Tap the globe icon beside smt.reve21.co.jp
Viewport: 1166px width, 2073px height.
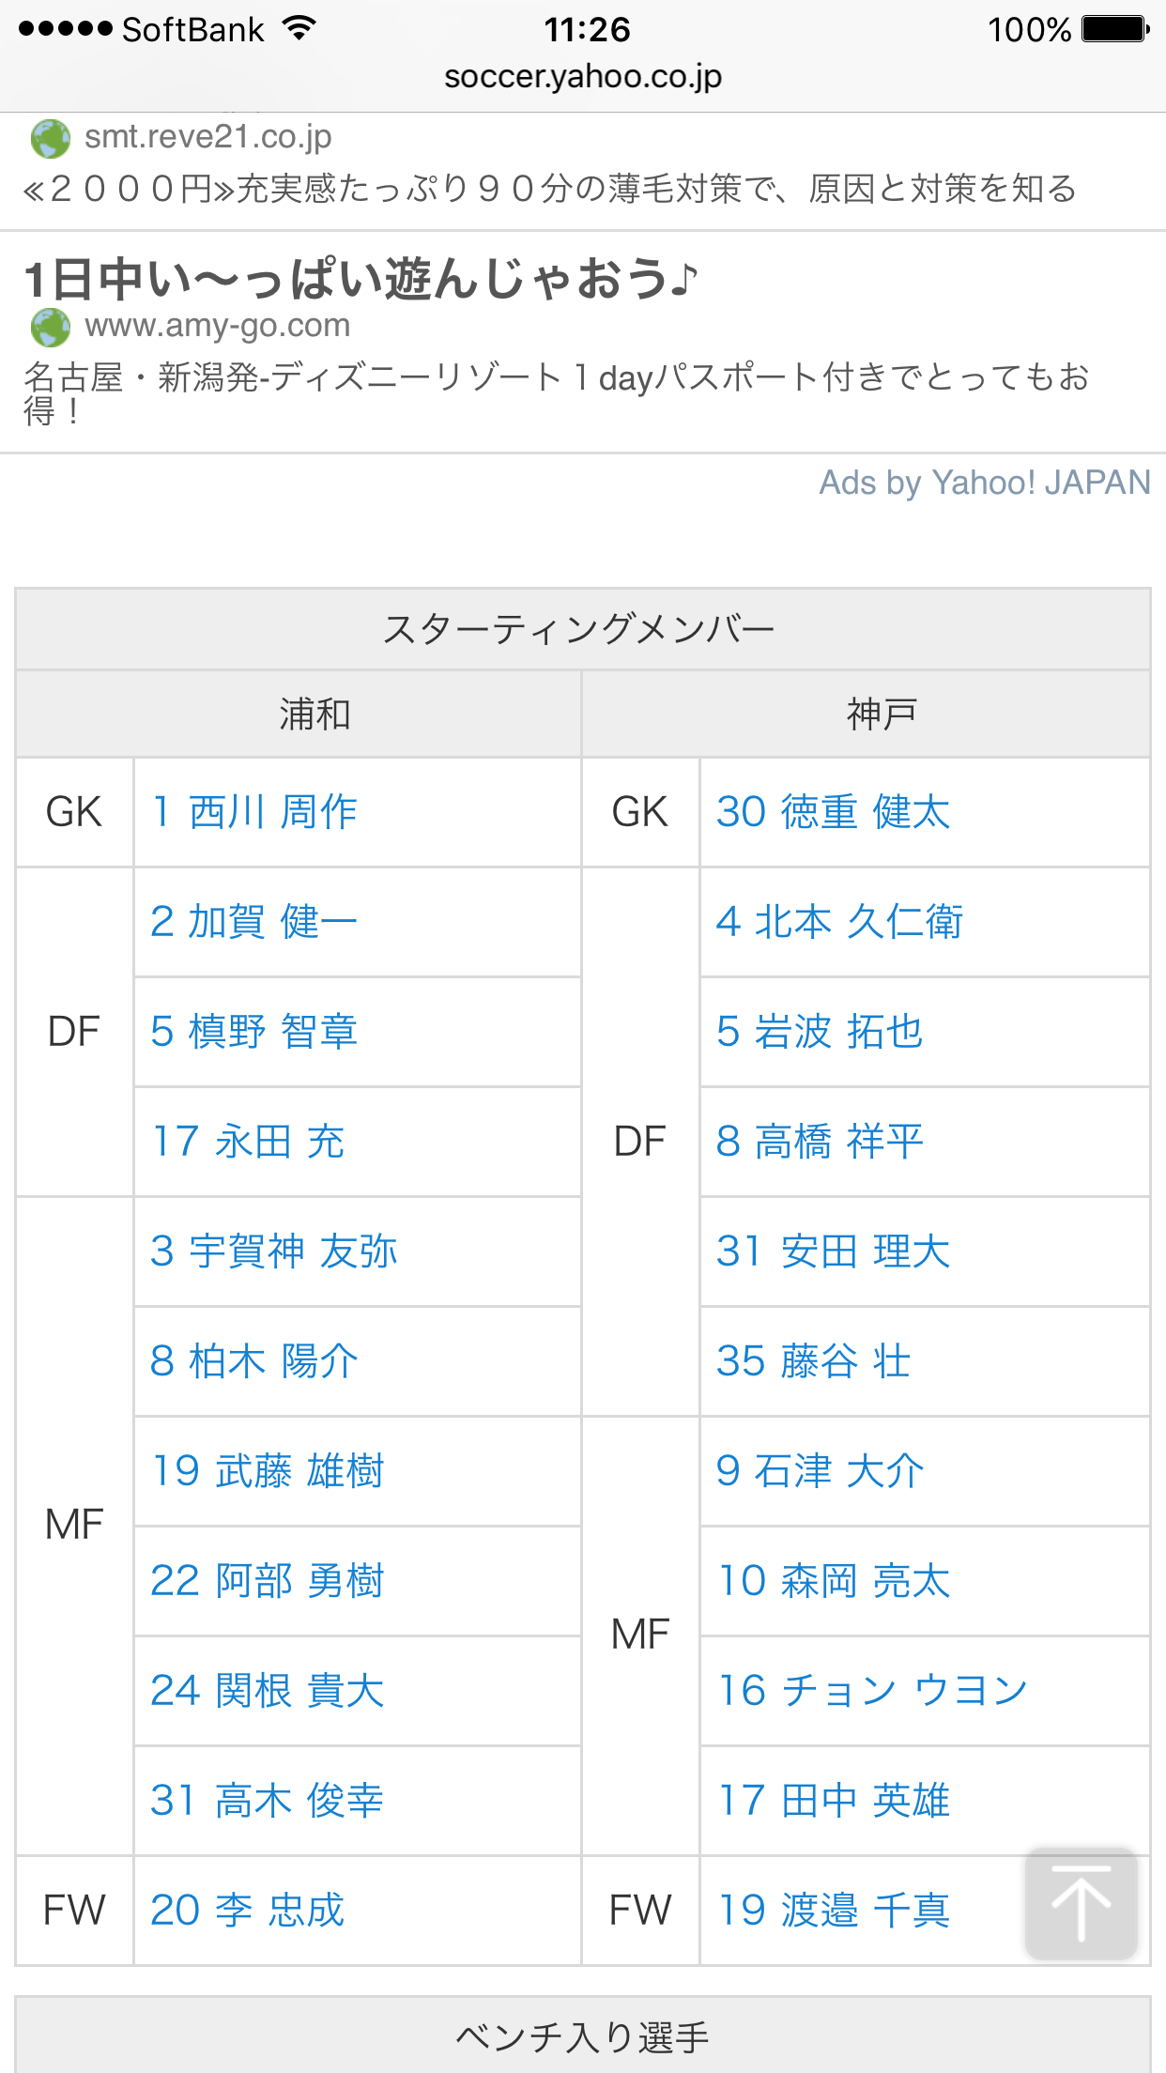(x=51, y=139)
